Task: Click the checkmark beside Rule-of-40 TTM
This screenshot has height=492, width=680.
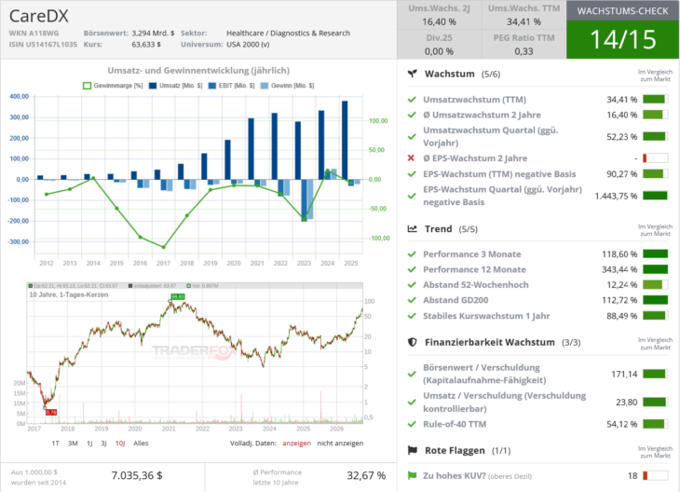Action: (412, 424)
